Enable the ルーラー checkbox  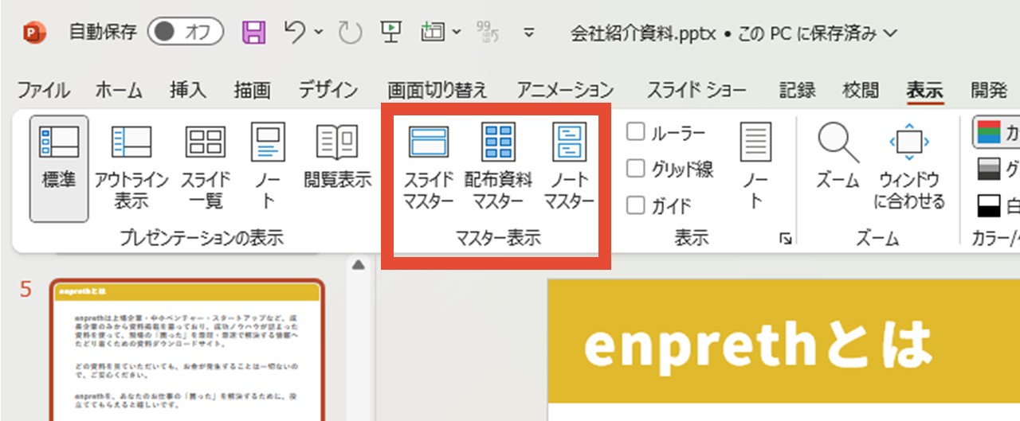(635, 132)
